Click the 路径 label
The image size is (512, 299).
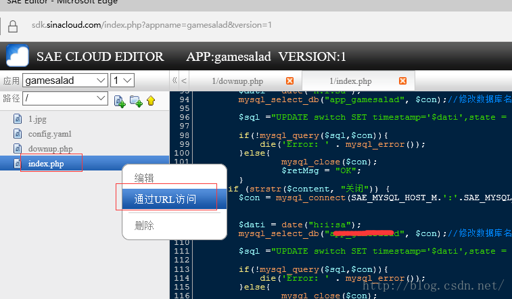(11, 98)
